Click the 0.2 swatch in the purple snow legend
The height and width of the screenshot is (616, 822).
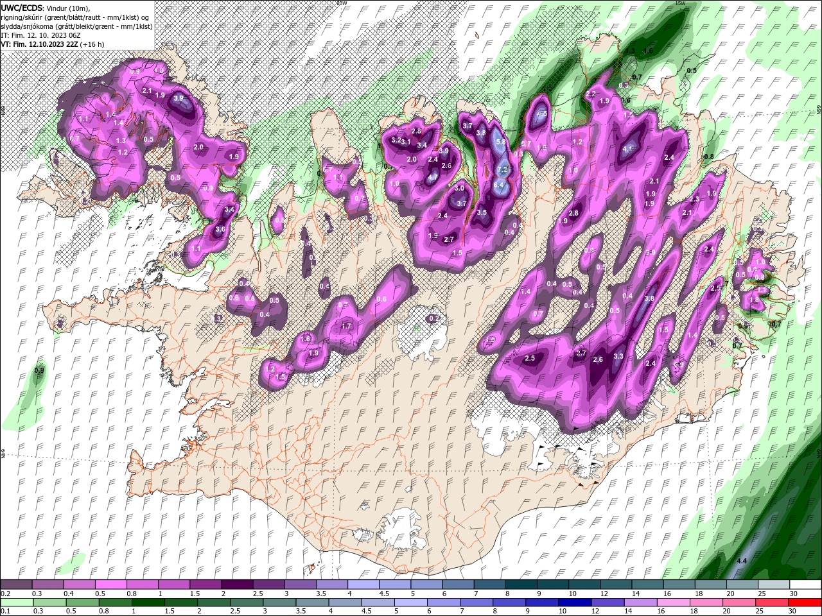(x=16, y=585)
